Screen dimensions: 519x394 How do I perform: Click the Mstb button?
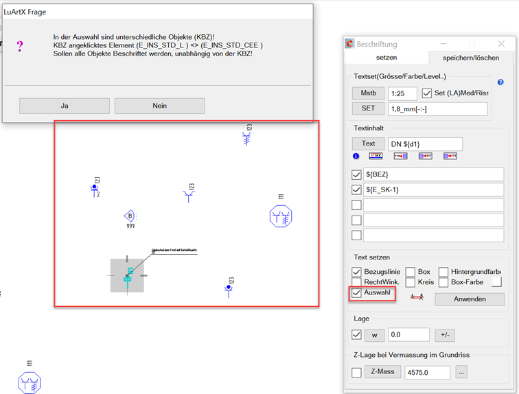(x=368, y=93)
